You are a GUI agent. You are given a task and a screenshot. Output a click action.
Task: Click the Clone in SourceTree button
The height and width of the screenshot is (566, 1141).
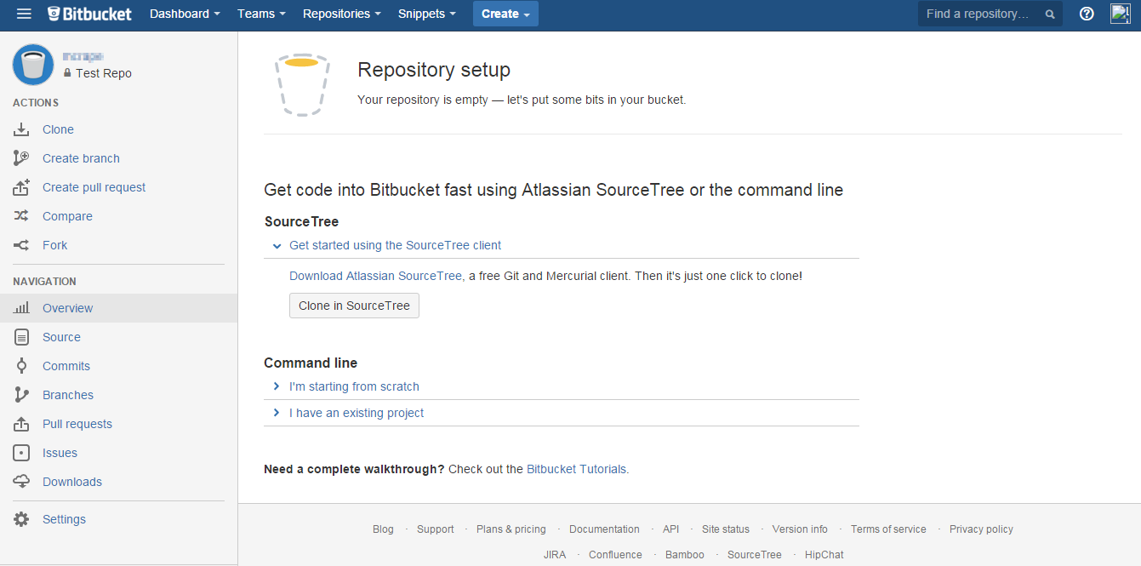(x=354, y=306)
